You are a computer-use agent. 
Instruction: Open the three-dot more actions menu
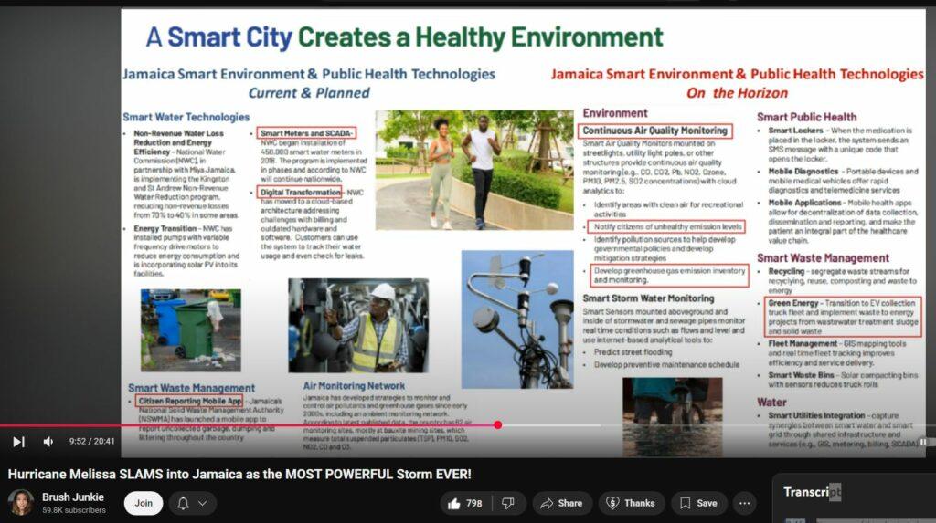pos(745,503)
